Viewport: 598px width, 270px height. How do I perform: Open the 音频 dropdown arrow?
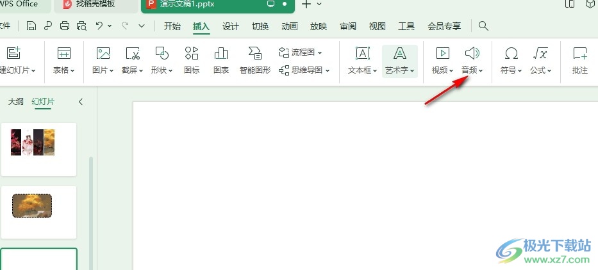coord(481,70)
